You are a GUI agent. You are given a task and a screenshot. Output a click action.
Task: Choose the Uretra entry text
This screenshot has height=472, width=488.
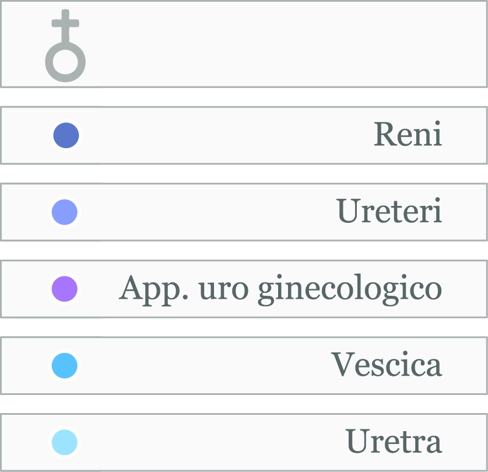393,442
